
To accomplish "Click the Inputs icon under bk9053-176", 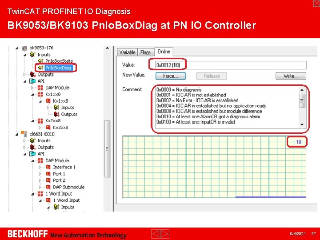I will 33,55.
